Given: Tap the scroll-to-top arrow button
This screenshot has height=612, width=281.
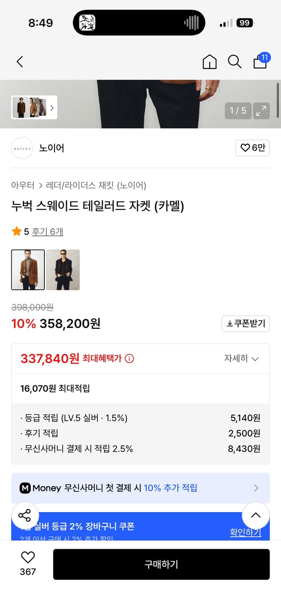Looking at the screenshot, I should [x=255, y=515].
